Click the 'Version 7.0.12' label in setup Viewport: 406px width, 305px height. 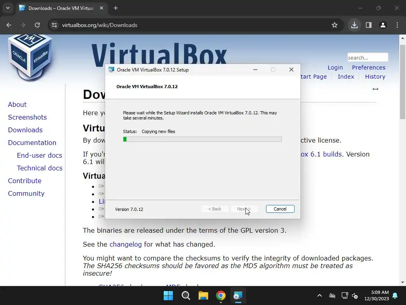(x=129, y=209)
